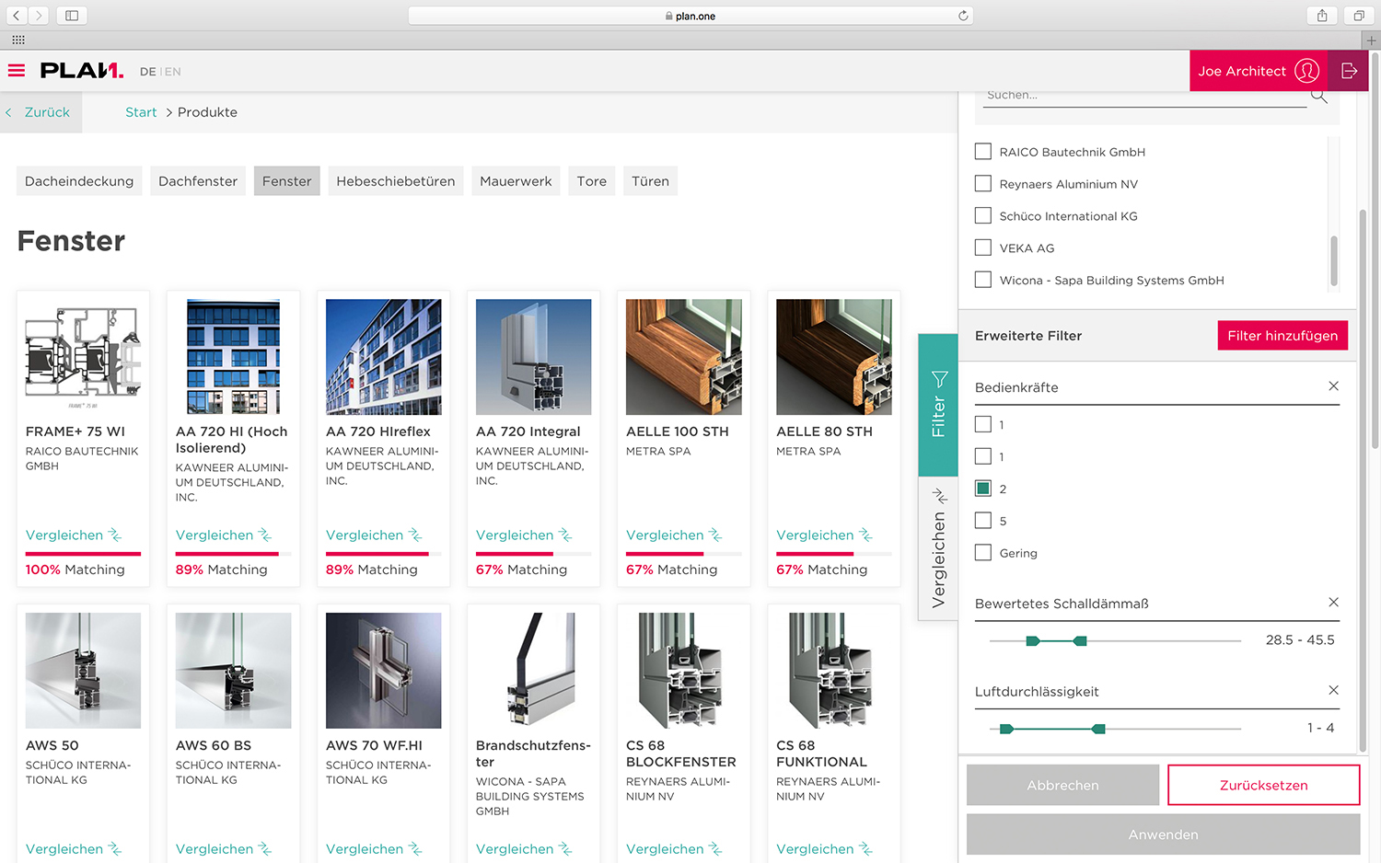This screenshot has width=1381, height=863.
Task: Remove the Bedienkräfte filter with X
Action: [1333, 386]
